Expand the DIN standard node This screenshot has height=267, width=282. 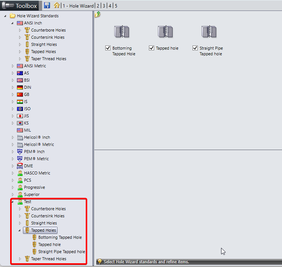click(x=13, y=88)
